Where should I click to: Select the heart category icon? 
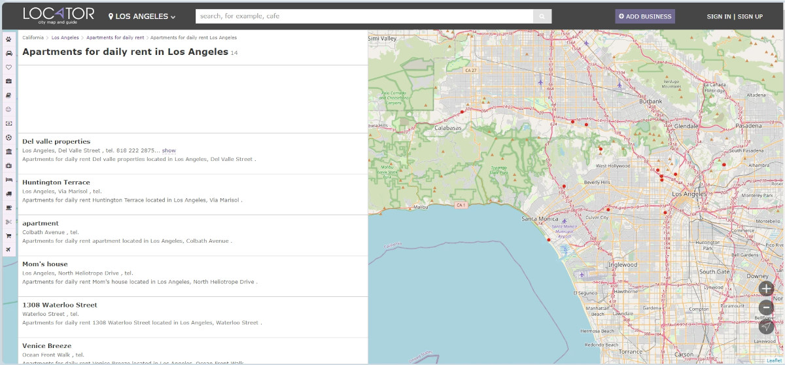click(x=9, y=67)
